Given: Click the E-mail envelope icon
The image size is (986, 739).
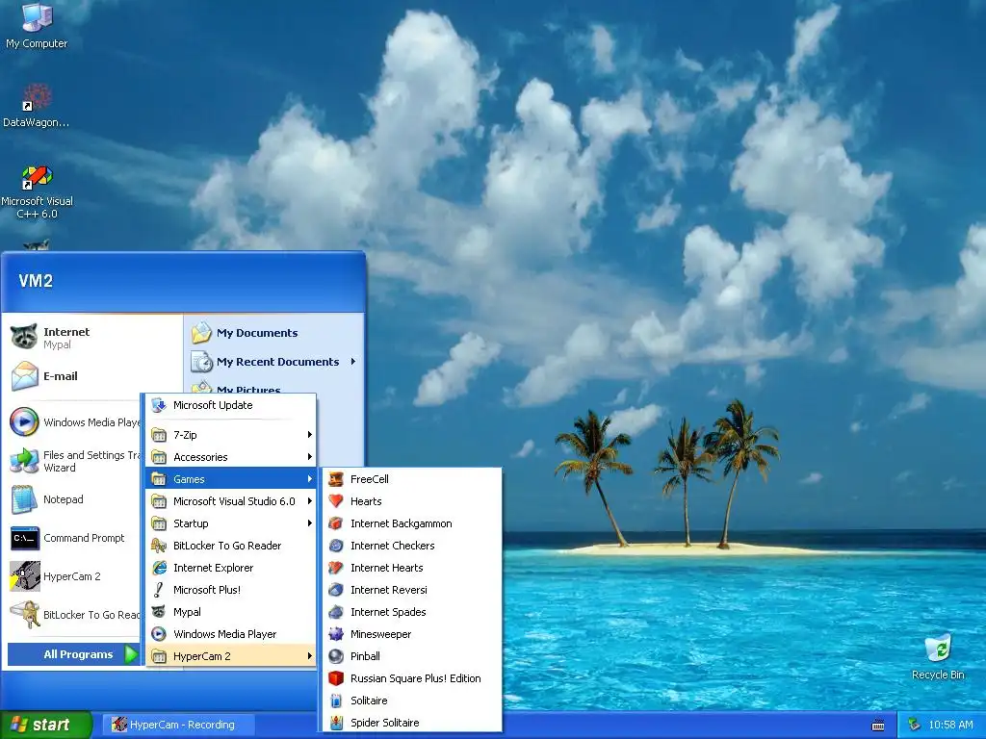Looking at the screenshot, I should (x=24, y=376).
